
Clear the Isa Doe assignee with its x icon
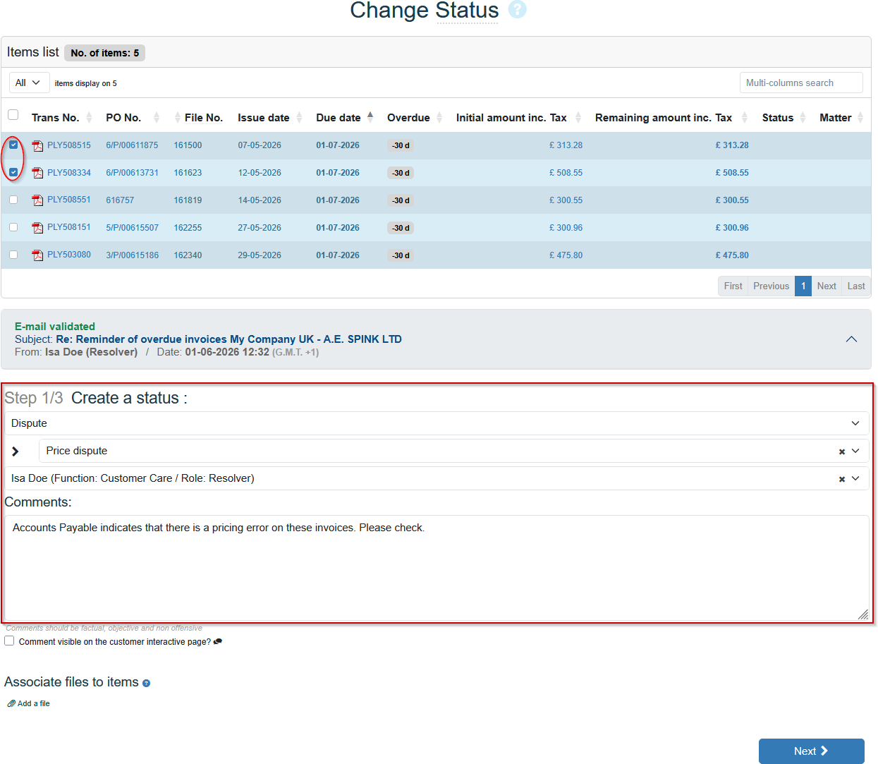(x=841, y=479)
